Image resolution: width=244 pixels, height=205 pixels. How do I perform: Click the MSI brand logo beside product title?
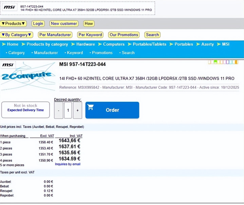8,64
